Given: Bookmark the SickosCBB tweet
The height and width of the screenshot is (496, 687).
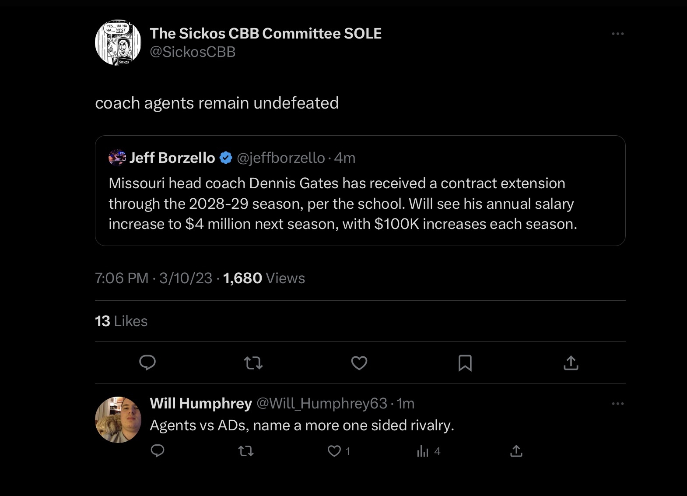Looking at the screenshot, I should [465, 363].
